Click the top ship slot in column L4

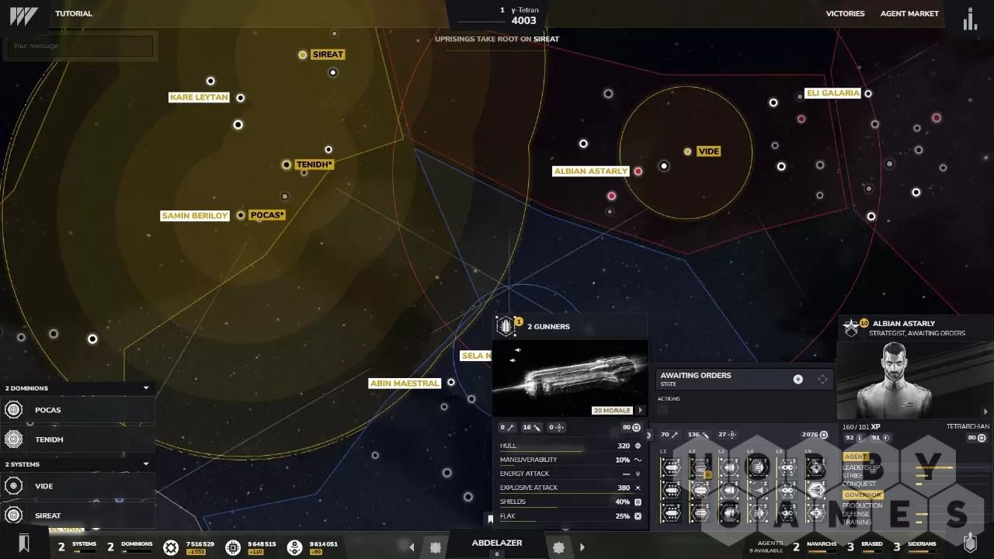pos(758,467)
